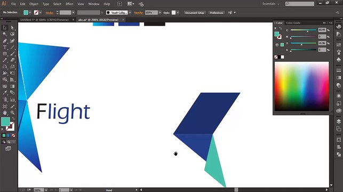
Task: Open the Window menu
Action: click(x=94, y=4)
